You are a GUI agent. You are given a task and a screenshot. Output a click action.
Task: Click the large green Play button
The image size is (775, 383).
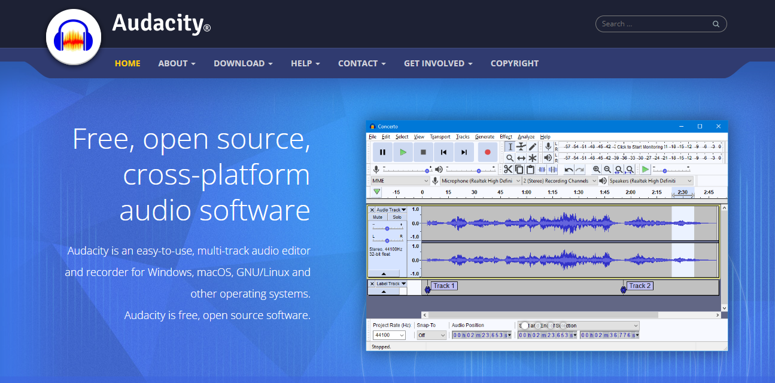click(x=403, y=152)
